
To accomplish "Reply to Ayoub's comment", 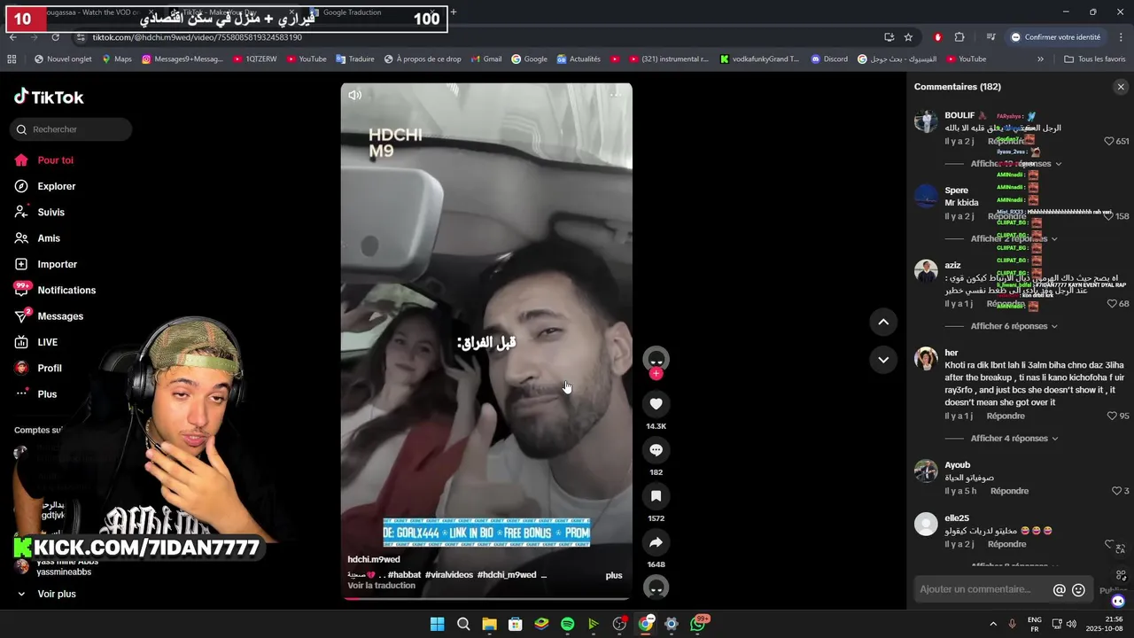I will tap(1009, 491).
